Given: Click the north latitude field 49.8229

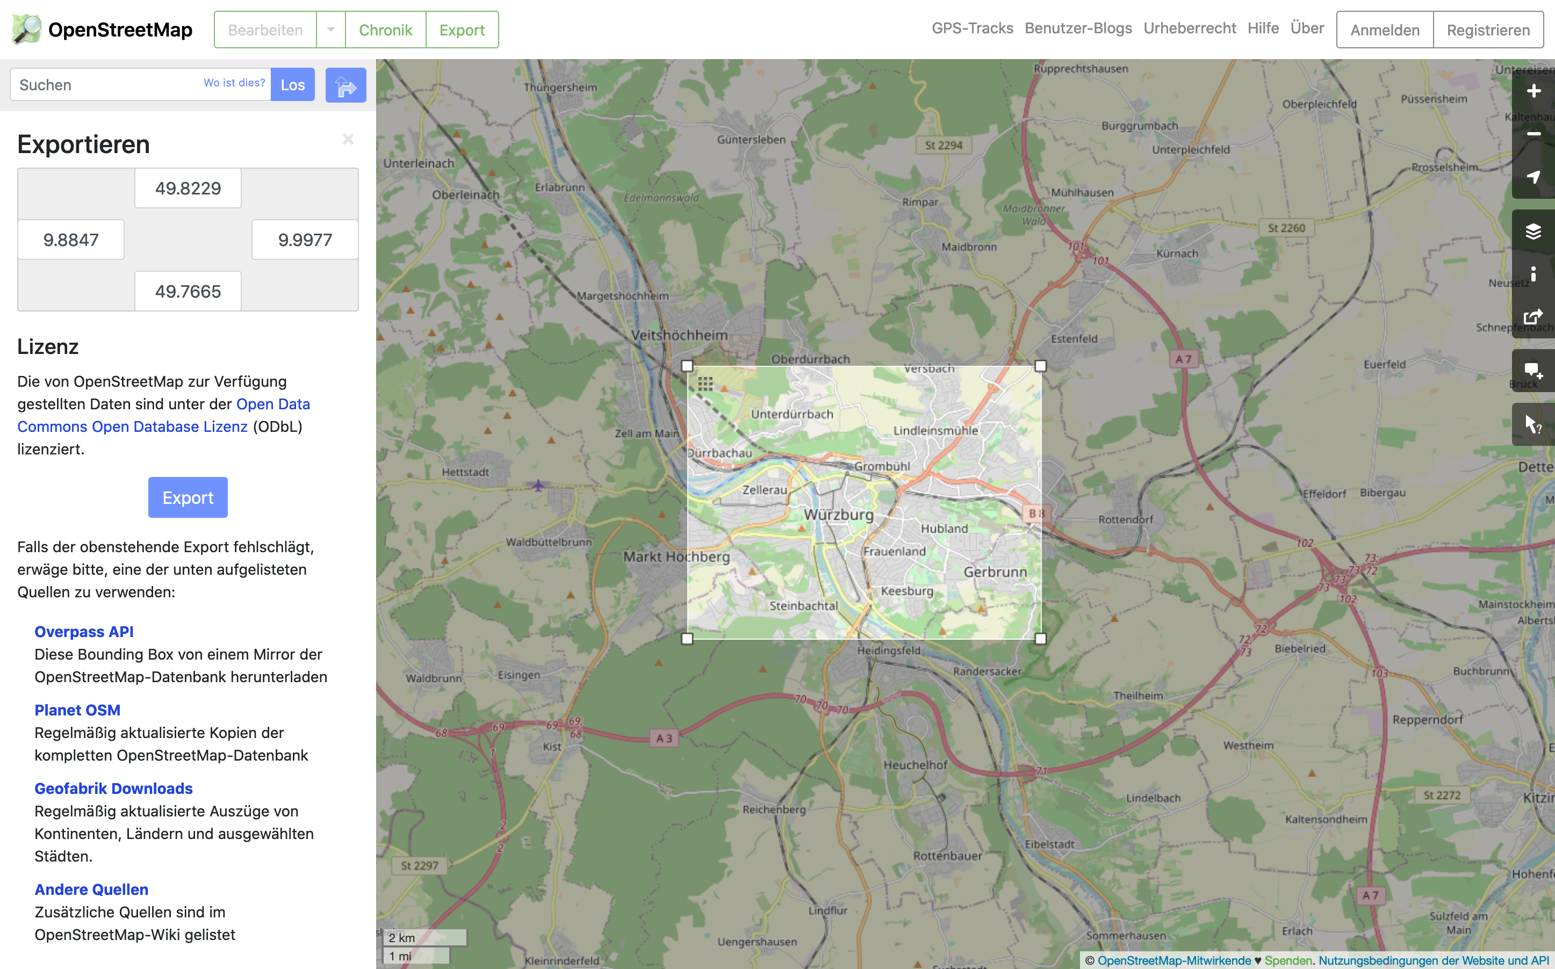Looking at the screenshot, I should tap(188, 189).
